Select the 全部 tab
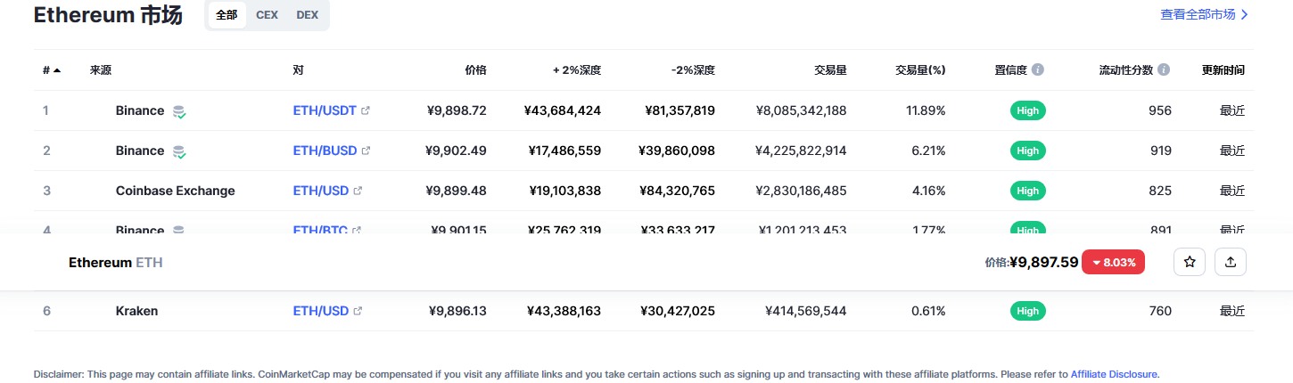 pyautogui.click(x=226, y=15)
